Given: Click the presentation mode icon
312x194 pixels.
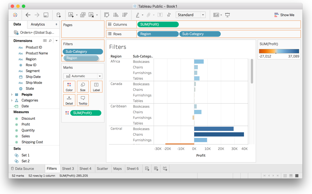Looking at the screenshot, I should pos(227,15).
